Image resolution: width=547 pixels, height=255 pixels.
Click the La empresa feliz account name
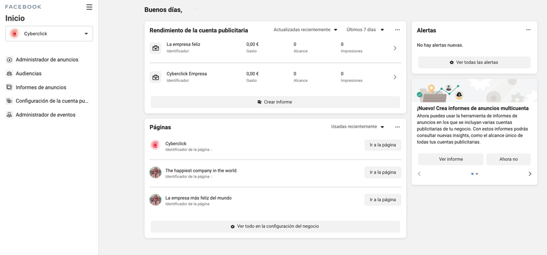pyautogui.click(x=183, y=44)
